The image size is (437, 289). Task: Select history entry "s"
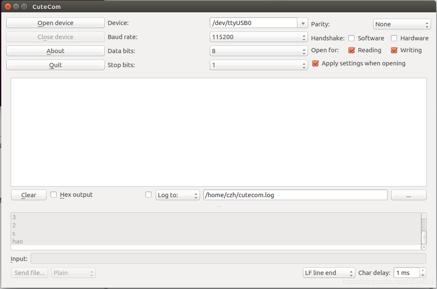point(216,233)
